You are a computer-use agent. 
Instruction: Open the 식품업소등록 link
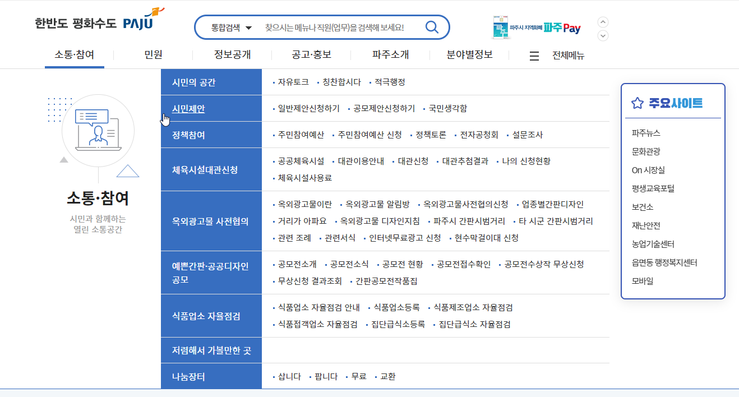coord(396,307)
